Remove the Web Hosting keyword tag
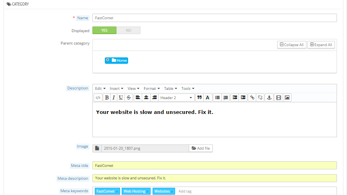This screenshot has height=195, width=347. click(x=147, y=192)
